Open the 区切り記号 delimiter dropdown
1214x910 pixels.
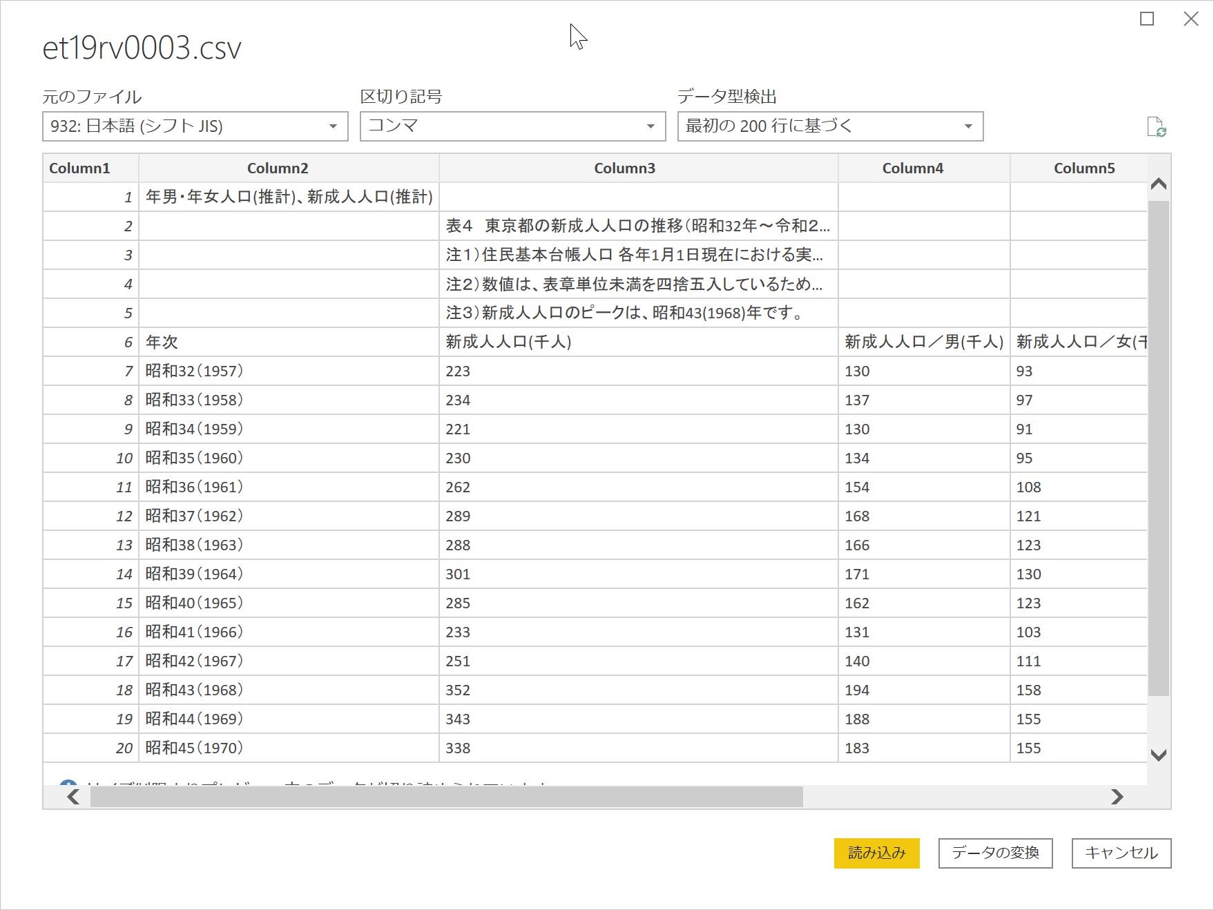click(513, 126)
